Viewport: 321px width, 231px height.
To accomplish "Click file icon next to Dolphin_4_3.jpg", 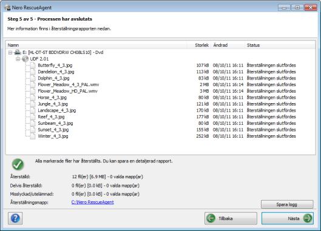I will [x=33, y=78].
